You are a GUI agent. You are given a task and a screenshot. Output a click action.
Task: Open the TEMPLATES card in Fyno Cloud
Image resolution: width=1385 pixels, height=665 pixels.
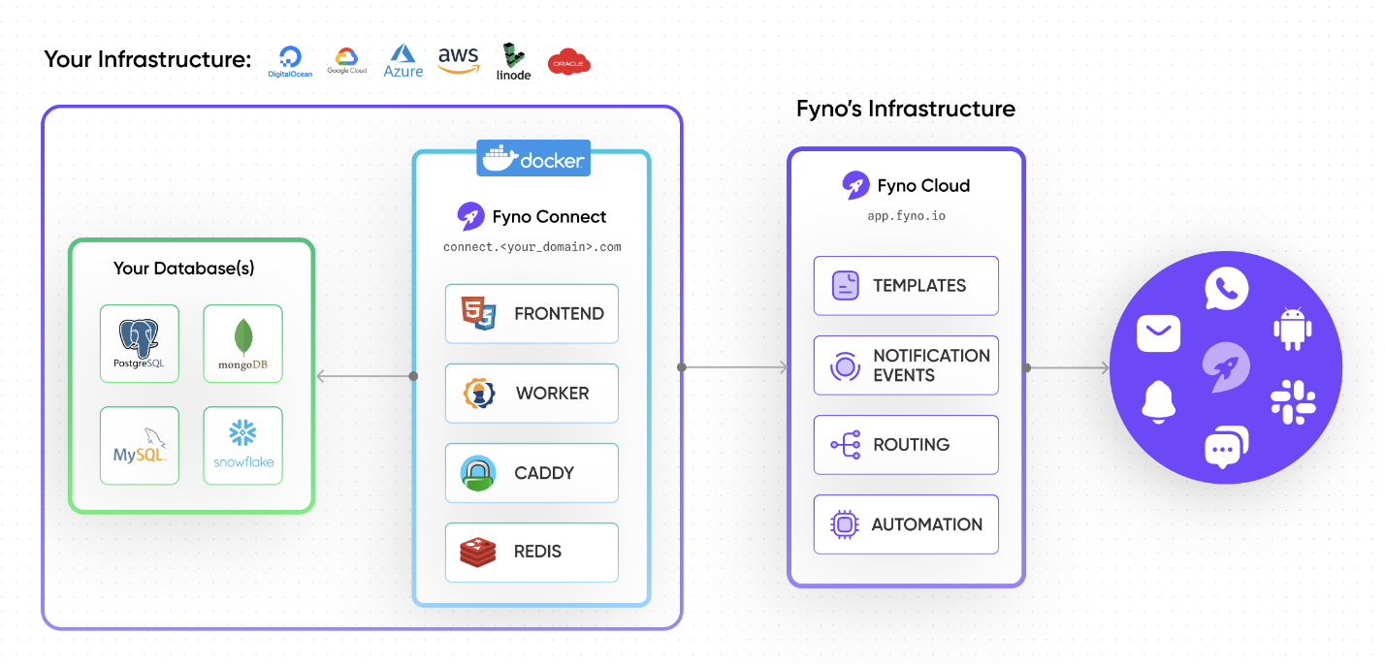[x=905, y=285]
